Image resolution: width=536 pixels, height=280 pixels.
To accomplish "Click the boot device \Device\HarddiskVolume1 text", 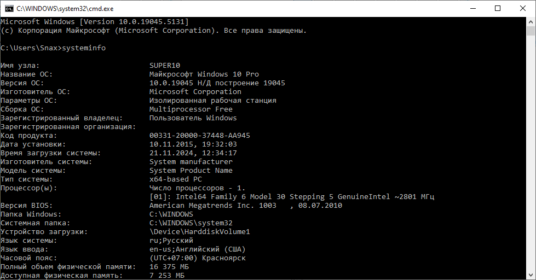I will click(199, 232).
